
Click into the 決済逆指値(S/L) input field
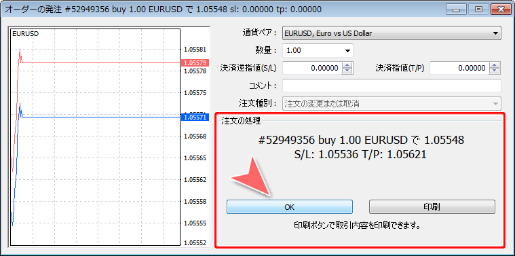[x=312, y=69]
